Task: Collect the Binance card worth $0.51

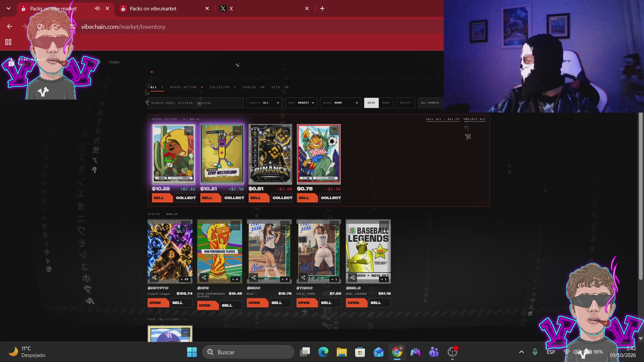Action: (282, 198)
